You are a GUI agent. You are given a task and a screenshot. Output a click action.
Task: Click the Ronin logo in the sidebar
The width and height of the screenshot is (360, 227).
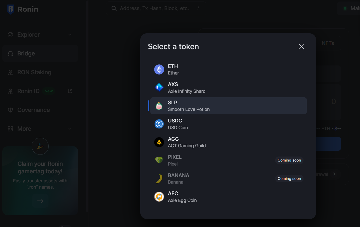click(x=11, y=9)
